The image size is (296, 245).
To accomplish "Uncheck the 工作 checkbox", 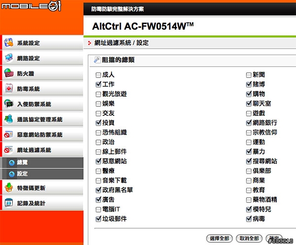I will (98, 84).
